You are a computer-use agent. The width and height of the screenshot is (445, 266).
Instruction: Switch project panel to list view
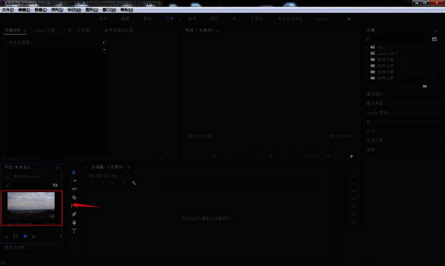click(x=16, y=237)
